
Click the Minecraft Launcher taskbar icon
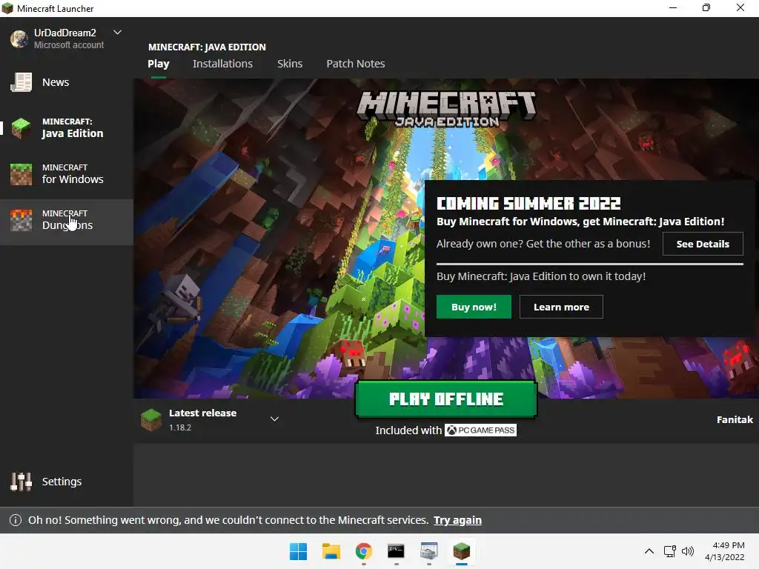(x=461, y=551)
